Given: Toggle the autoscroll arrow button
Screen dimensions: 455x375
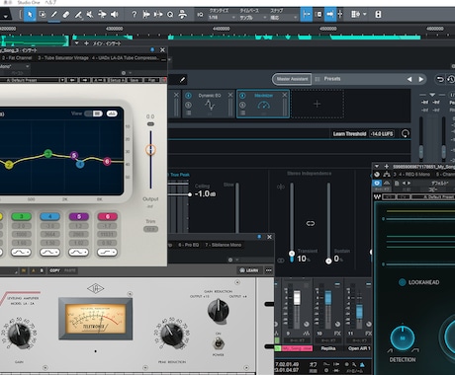Looking at the screenshot, I should pyautogui.click(x=329, y=15).
